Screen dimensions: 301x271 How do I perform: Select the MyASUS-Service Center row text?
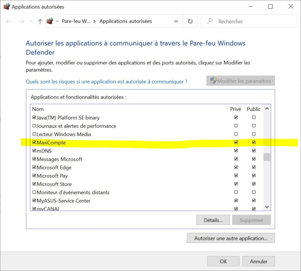[63, 201]
